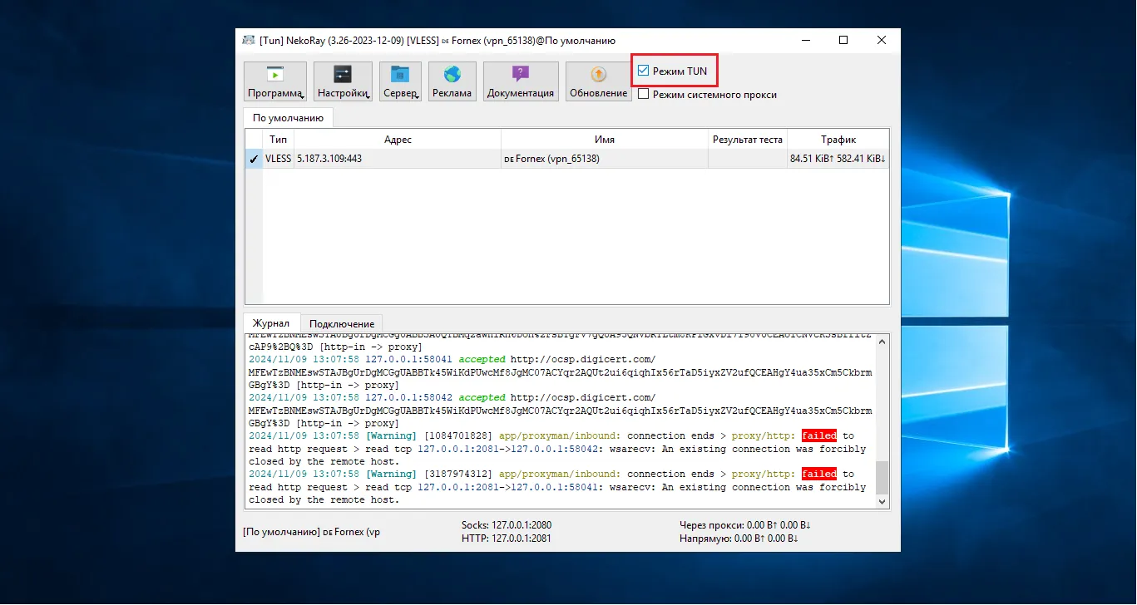Select the Fornex (vpn_65138) name cell
1137x605 pixels.
[605, 159]
